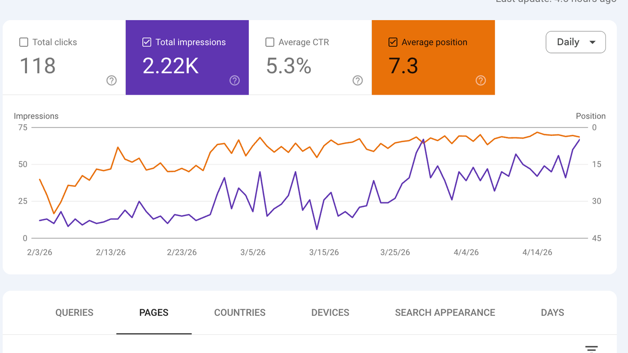Open the COUNTRIES tab
Image resolution: width=628 pixels, height=353 pixels.
coord(239,312)
